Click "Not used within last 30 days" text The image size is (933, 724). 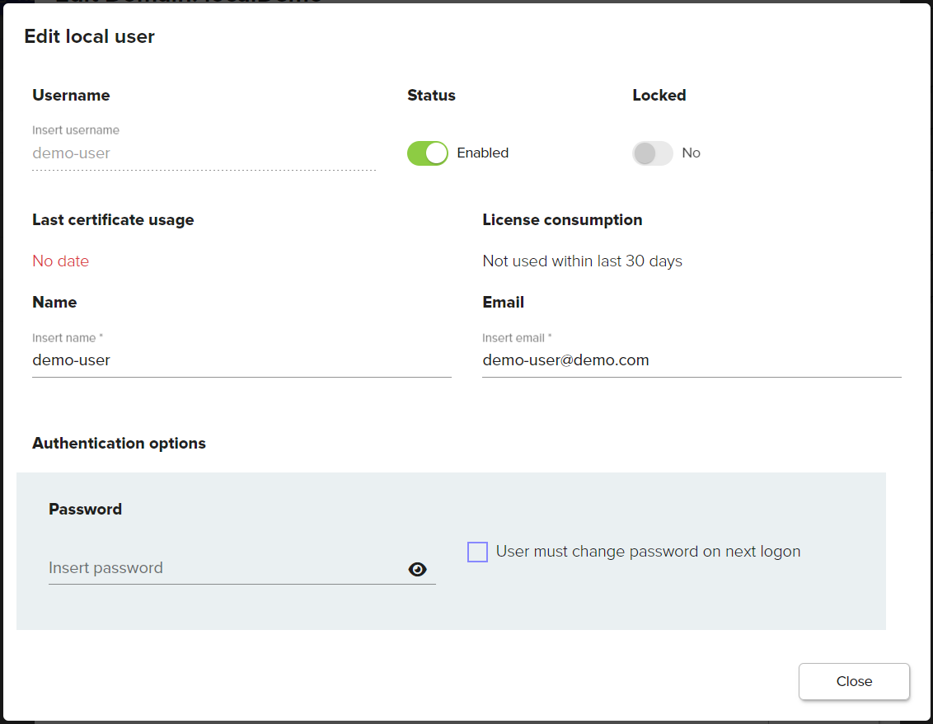[582, 261]
